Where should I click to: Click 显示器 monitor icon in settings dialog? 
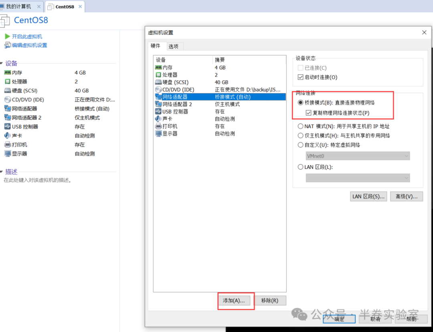158,134
